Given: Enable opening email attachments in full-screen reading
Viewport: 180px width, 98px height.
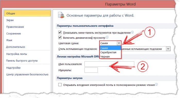Looking at the screenshot, I should point(60,85).
